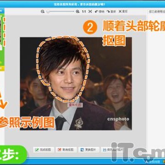Set view to 1:1 actual size

(x=84, y=11)
